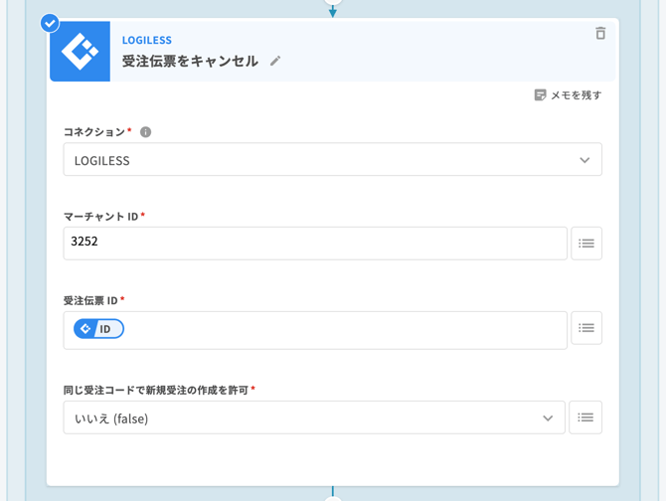Open the list icon next to マーチャント ID

pos(586,244)
